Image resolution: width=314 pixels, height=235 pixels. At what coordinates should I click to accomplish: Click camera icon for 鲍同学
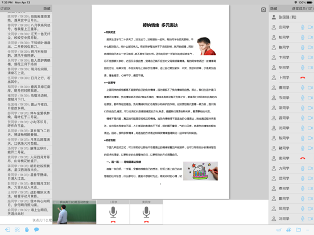(310, 47)
